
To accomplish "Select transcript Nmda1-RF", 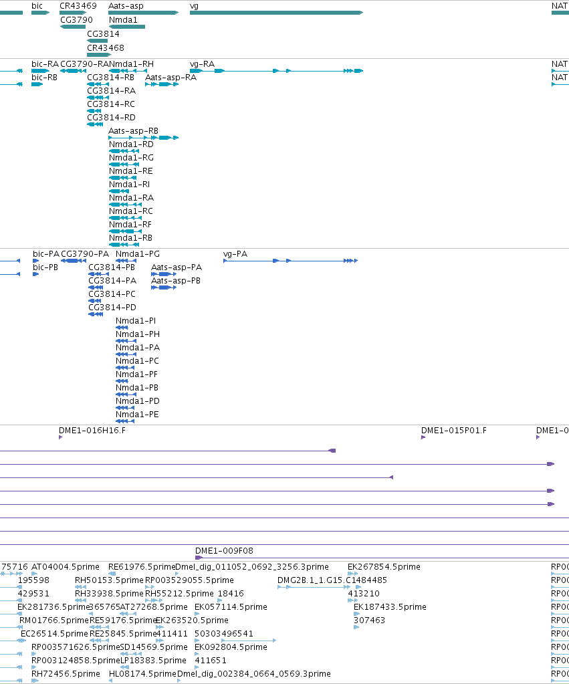I will [x=124, y=231].
